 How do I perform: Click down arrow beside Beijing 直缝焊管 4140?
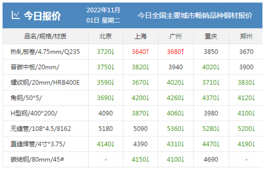click(x=113, y=144)
